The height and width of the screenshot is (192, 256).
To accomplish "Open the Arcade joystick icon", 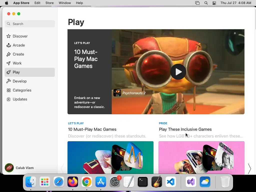I will [8, 45].
